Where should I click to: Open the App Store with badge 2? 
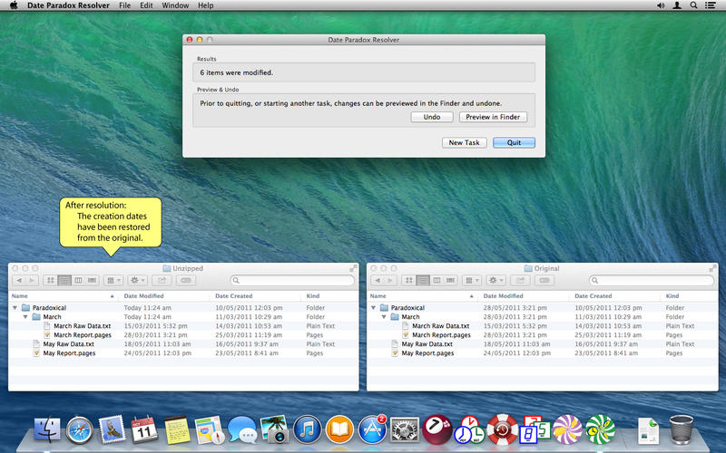(x=373, y=429)
